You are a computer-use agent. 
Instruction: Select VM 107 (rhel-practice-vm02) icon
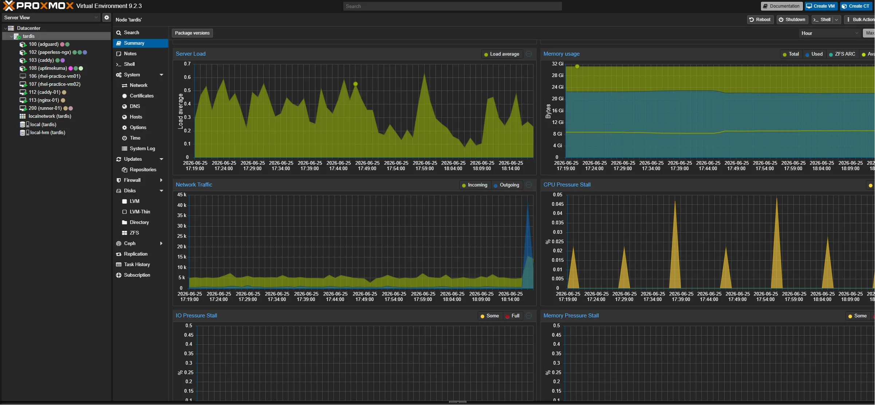point(23,84)
